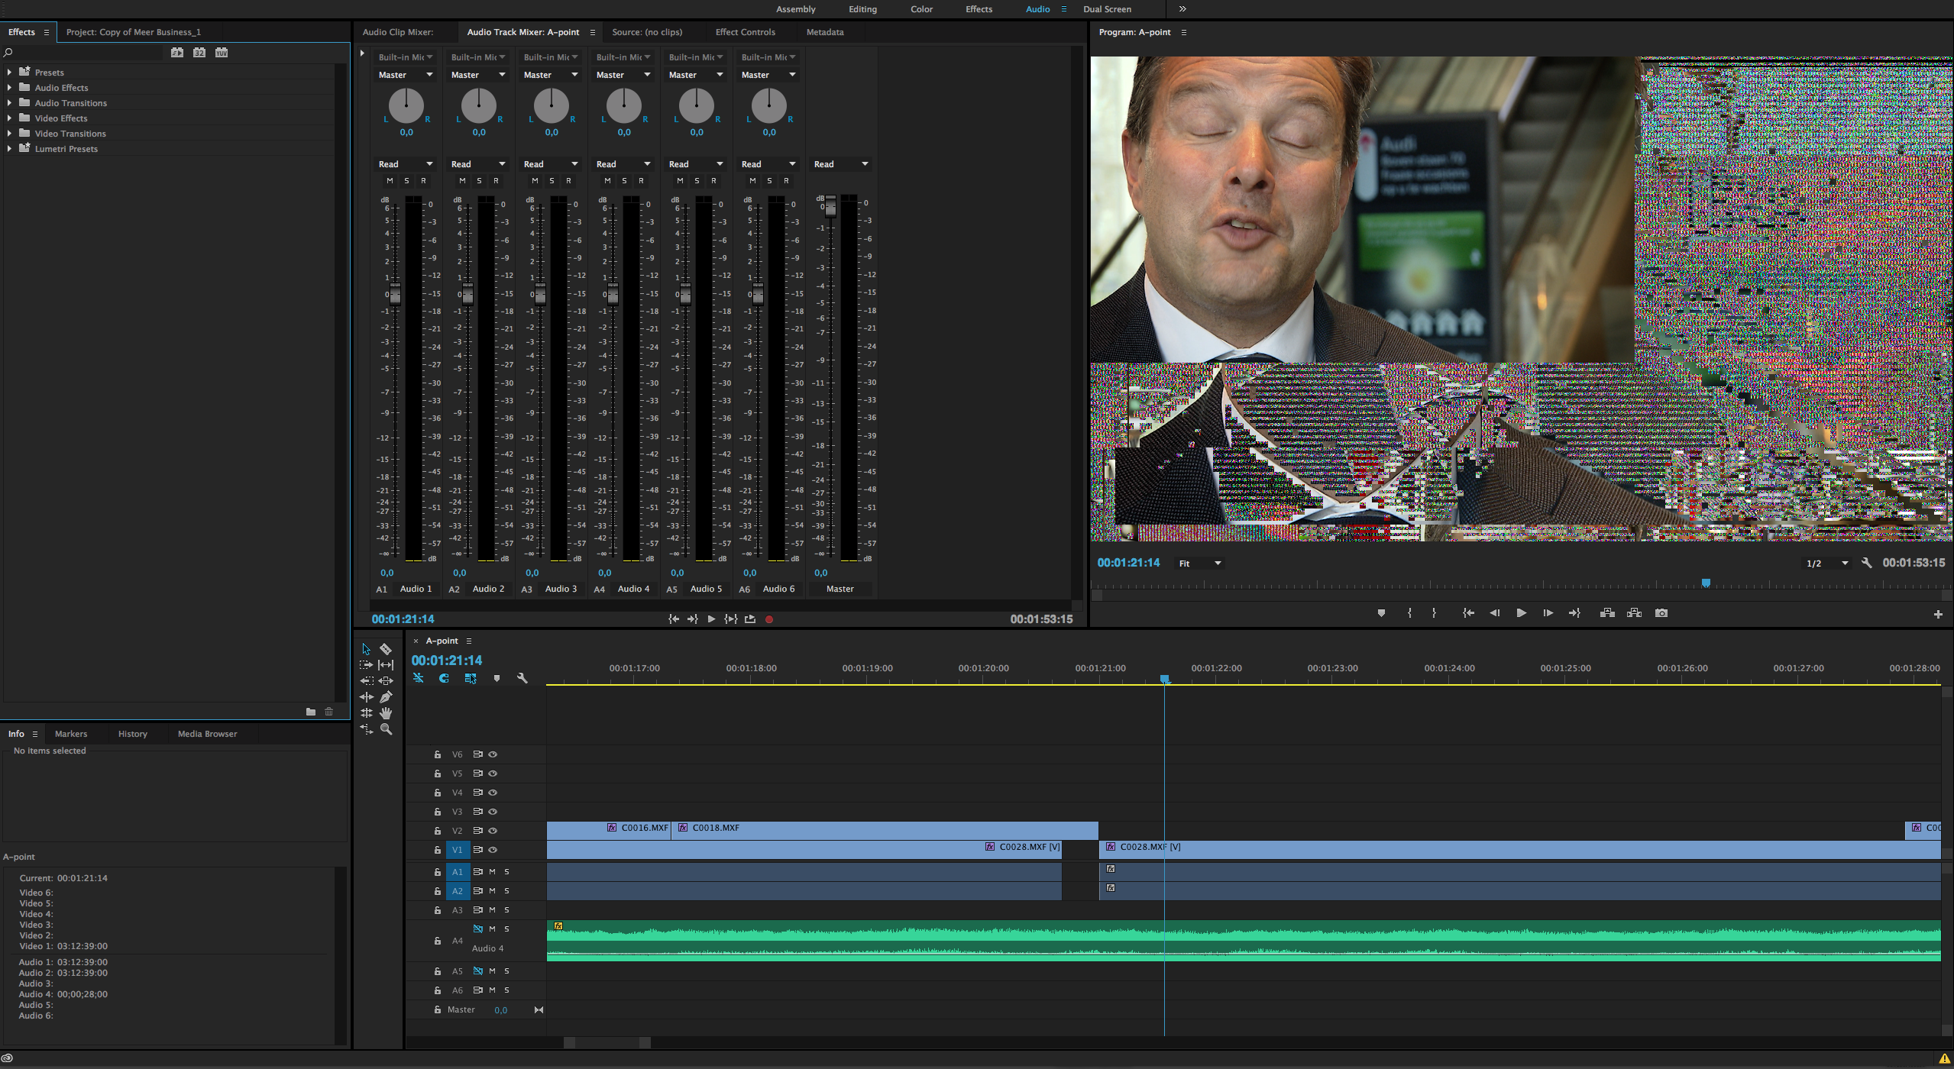Click Audio 5 volume fader handle
The height and width of the screenshot is (1069, 1954).
685,294
